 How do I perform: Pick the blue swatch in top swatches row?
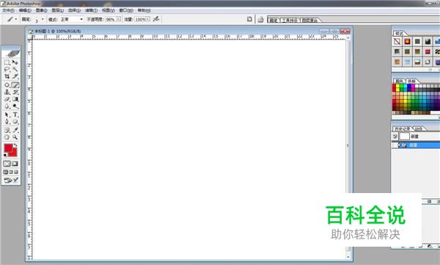[409, 87]
